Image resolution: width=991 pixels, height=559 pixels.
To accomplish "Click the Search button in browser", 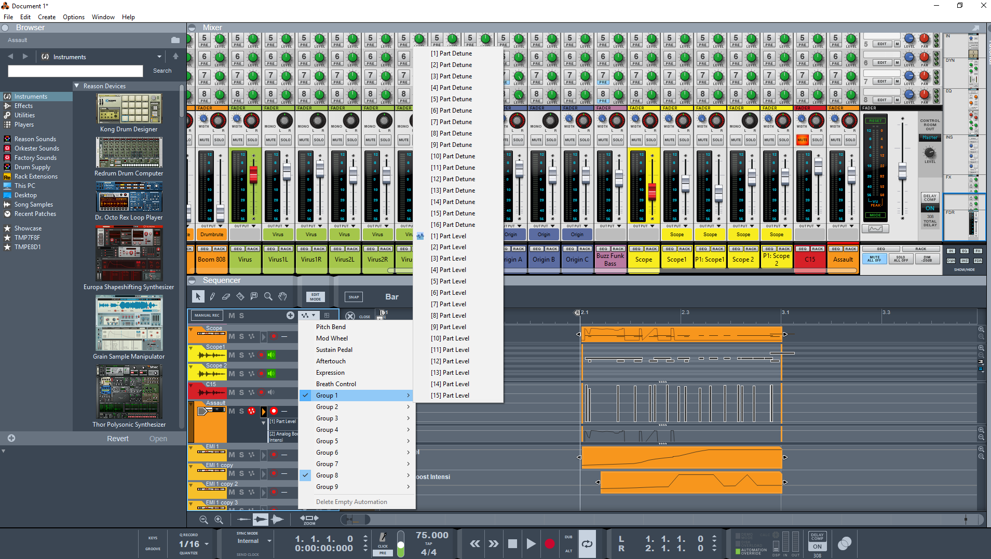I will pos(162,71).
